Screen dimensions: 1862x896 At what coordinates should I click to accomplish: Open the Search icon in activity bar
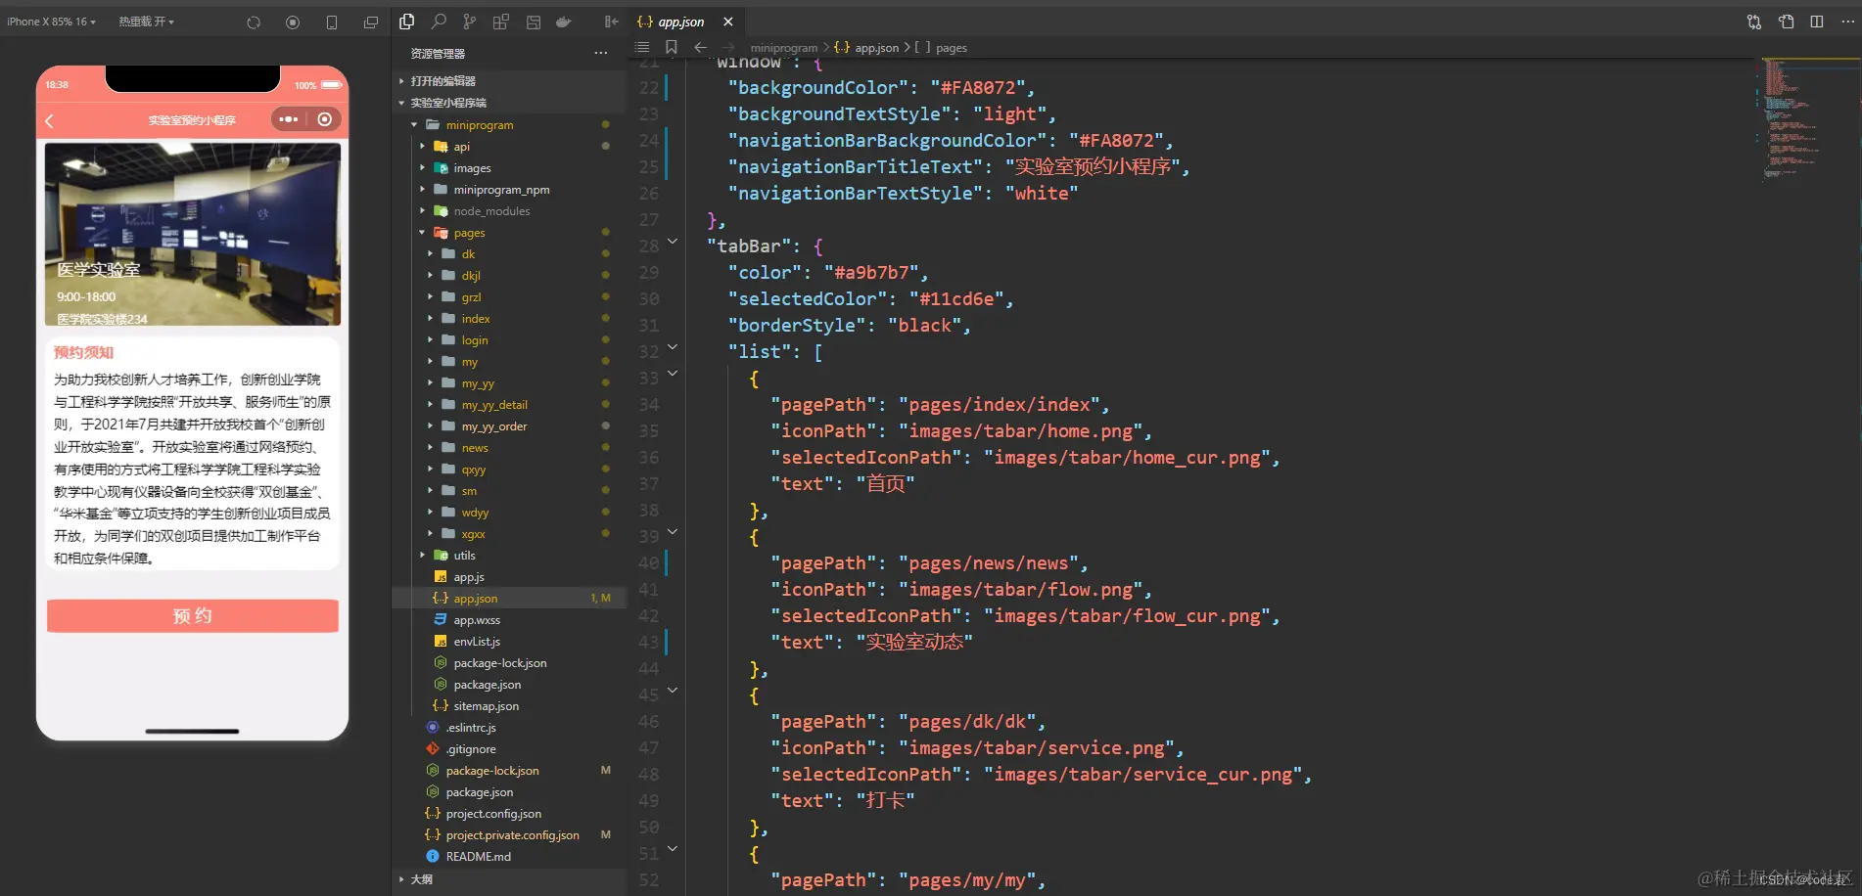tap(439, 22)
